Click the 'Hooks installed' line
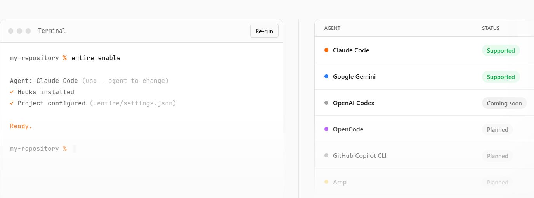This screenshot has width=534, height=198. click(46, 92)
